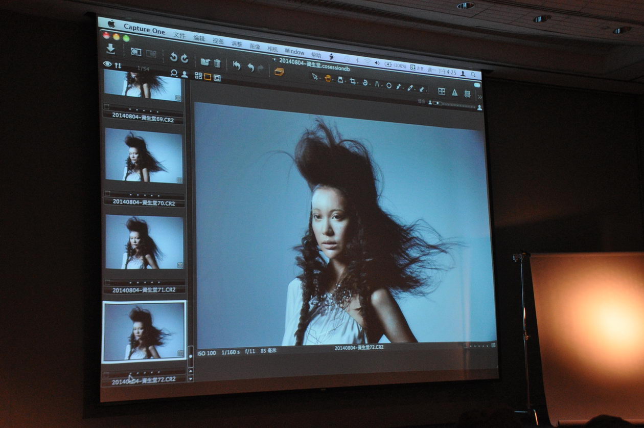Open the 编辑 menu
The height and width of the screenshot is (428, 644).
pyautogui.click(x=199, y=38)
